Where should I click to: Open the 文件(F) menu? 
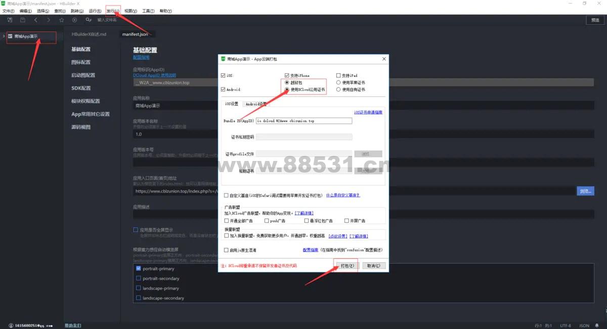click(x=9, y=11)
